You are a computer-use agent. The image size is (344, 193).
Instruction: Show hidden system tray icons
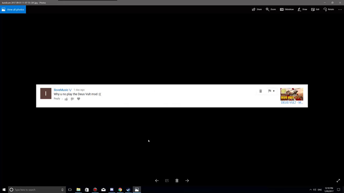point(311,190)
